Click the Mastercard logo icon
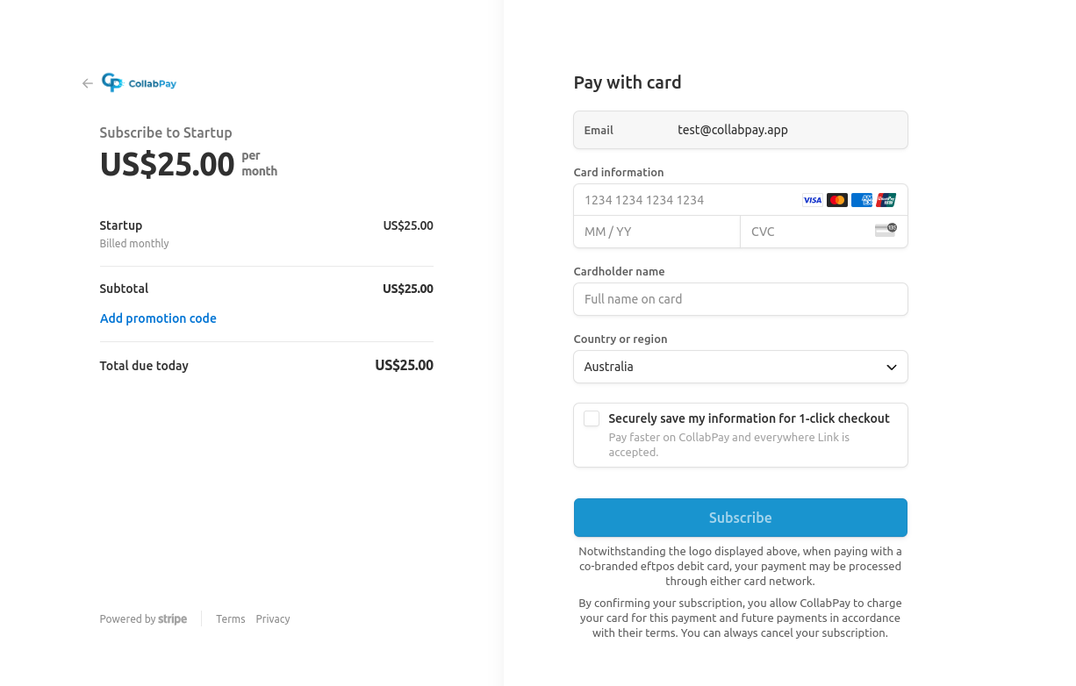Viewport: 1076px width, 686px height. click(836, 200)
